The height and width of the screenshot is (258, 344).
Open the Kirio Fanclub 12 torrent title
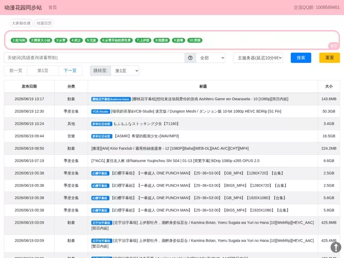170,148
